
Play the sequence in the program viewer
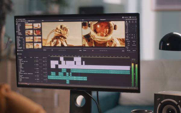click(x=103, y=50)
